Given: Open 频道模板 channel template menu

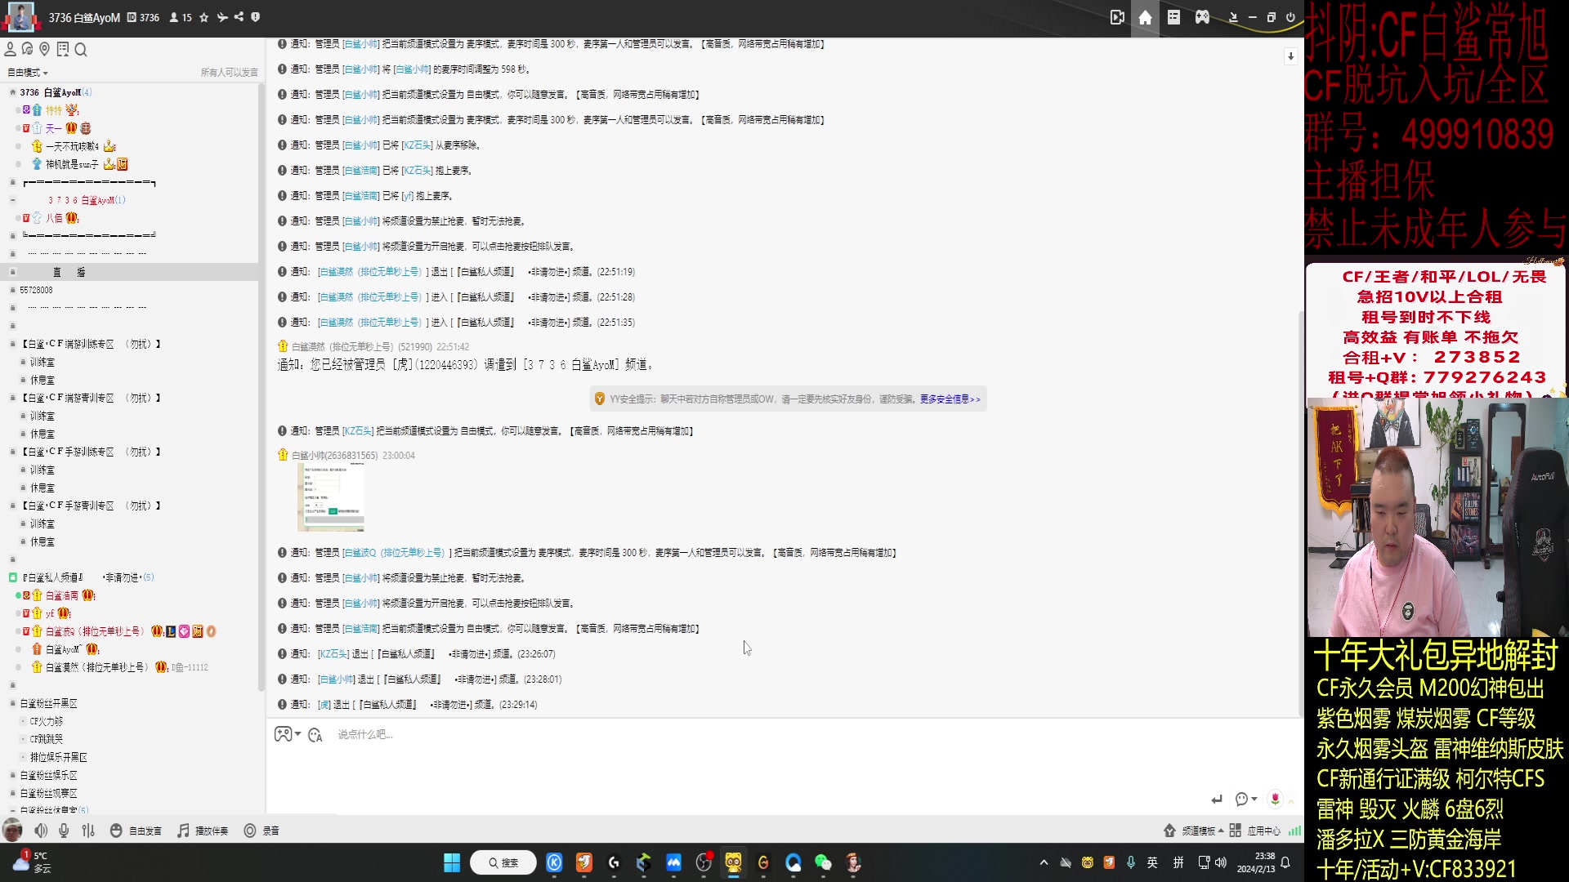Looking at the screenshot, I should coord(1193,831).
